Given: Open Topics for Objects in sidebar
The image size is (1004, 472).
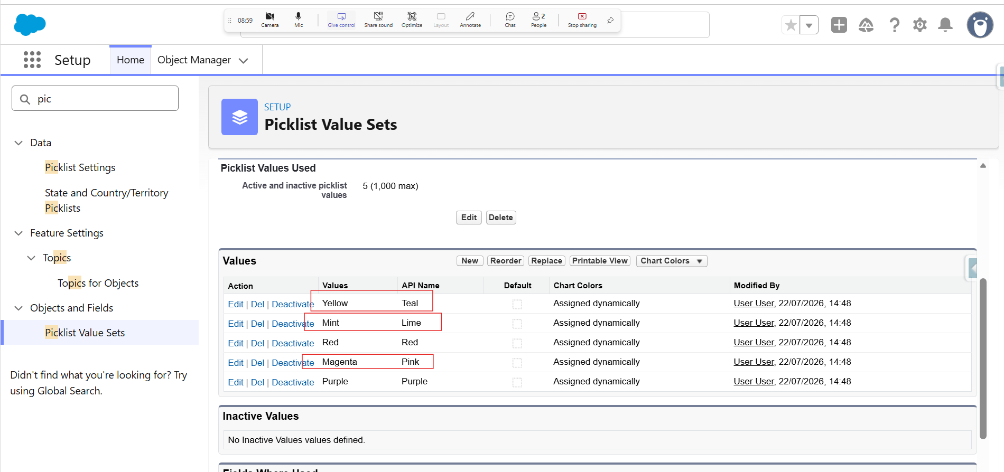Looking at the screenshot, I should [98, 283].
